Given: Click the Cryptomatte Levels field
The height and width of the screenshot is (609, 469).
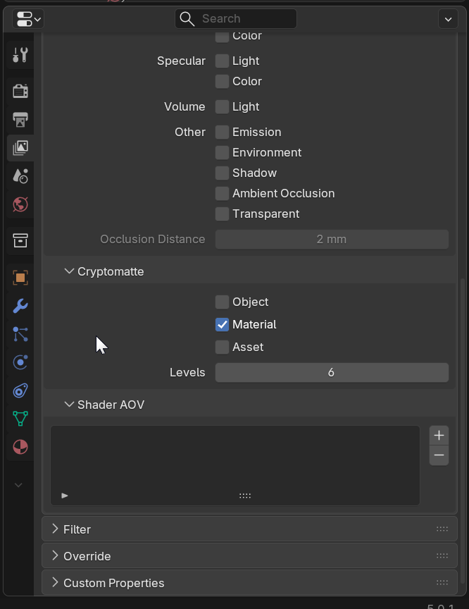Looking at the screenshot, I should coord(331,373).
